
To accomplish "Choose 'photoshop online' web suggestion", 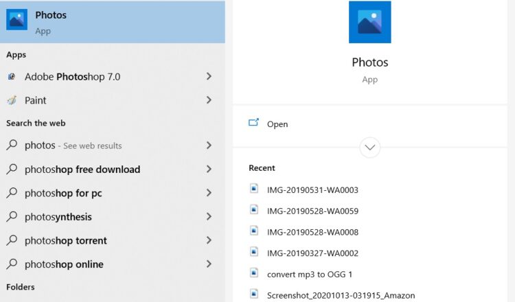I will [x=113, y=264].
